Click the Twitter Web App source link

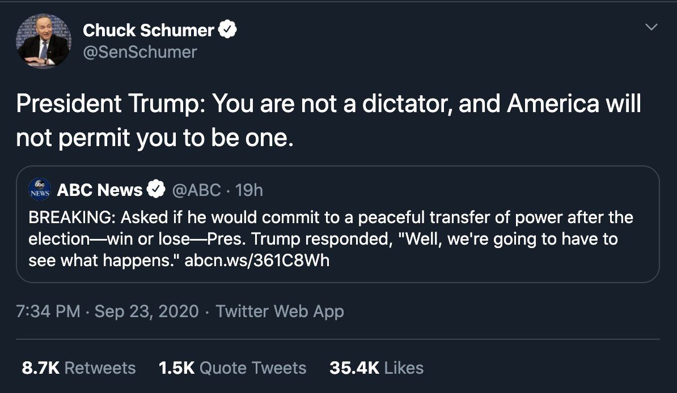(x=280, y=311)
